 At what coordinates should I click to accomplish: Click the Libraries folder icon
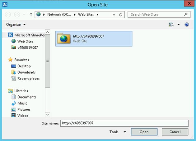tap(10, 91)
